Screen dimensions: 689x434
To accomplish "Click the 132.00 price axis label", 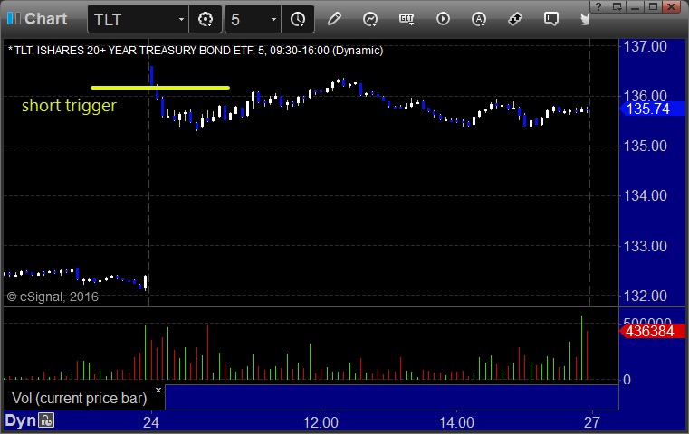I will tap(645, 296).
